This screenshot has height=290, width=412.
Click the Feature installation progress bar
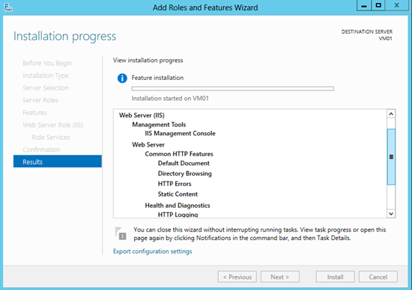pos(232,89)
